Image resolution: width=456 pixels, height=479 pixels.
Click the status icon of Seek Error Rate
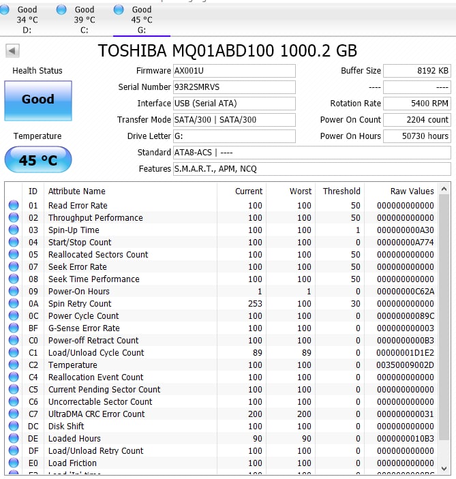(x=14, y=266)
